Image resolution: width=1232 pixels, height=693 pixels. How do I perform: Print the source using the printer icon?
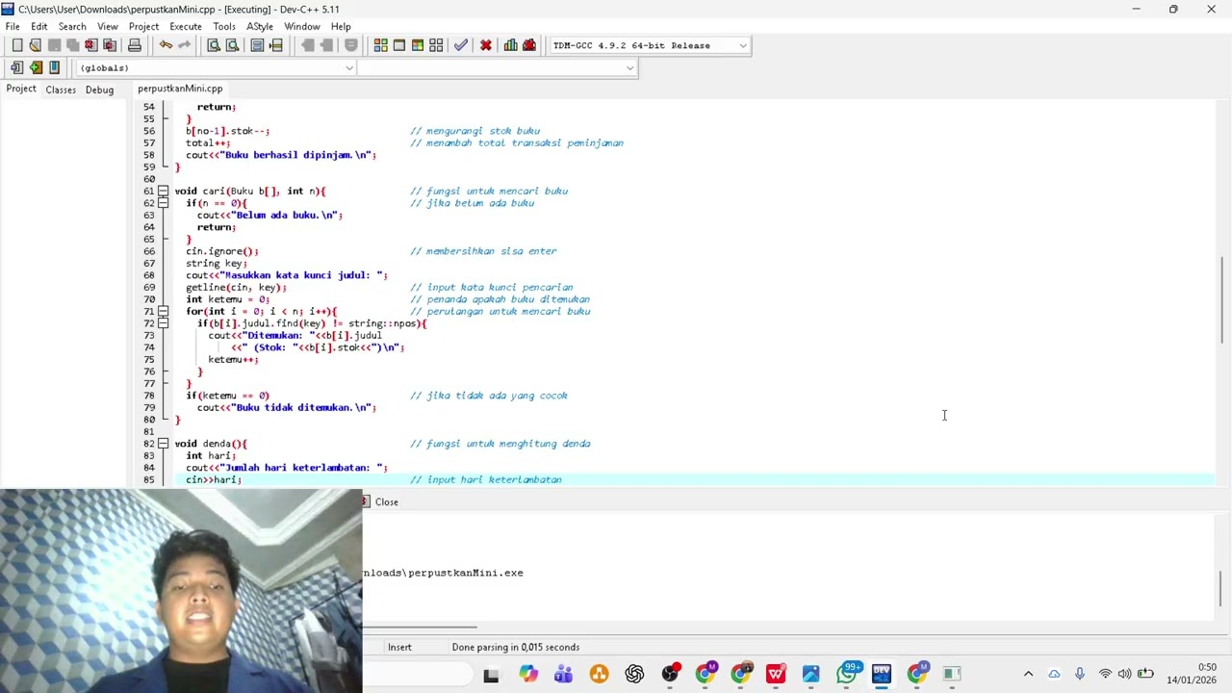[x=135, y=45]
